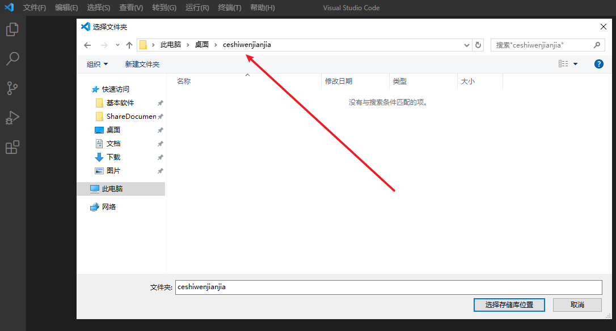616x331 pixels.
Task: Refresh the ceshiwenjianjia folder listing
Action: click(x=478, y=45)
